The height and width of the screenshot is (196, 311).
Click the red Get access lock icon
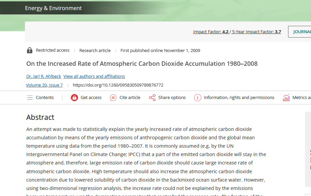click(74, 98)
